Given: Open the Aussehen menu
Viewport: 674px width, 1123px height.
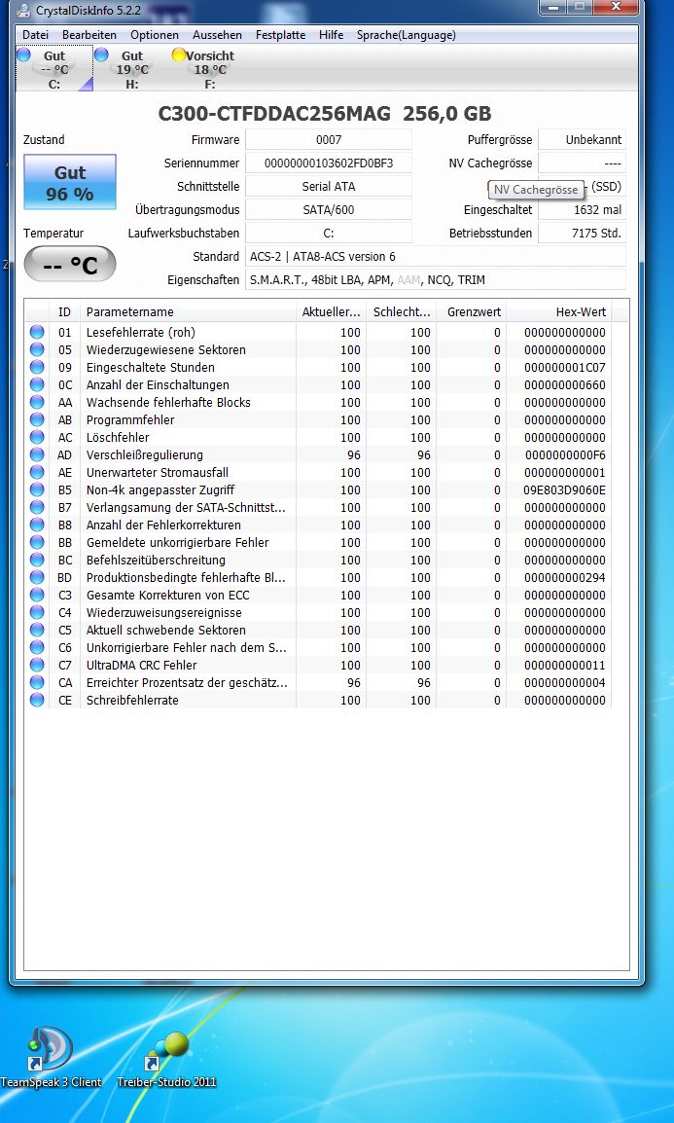Looking at the screenshot, I should pos(217,34).
